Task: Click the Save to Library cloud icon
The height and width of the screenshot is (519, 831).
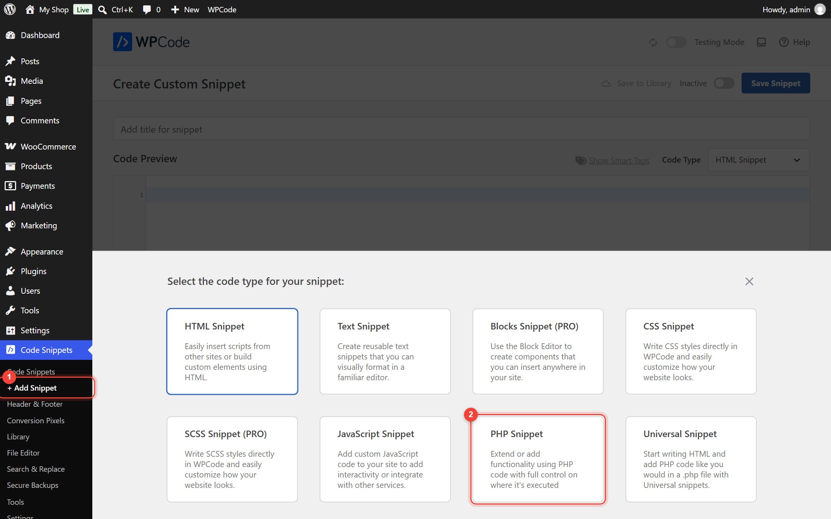Action: point(606,83)
